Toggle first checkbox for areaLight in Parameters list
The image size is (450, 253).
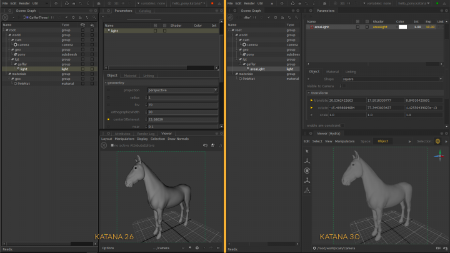(x=357, y=27)
